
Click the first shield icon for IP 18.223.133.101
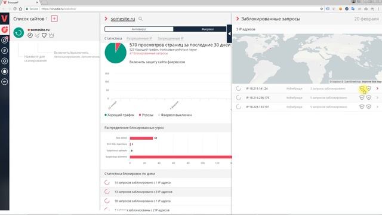(362, 107)
